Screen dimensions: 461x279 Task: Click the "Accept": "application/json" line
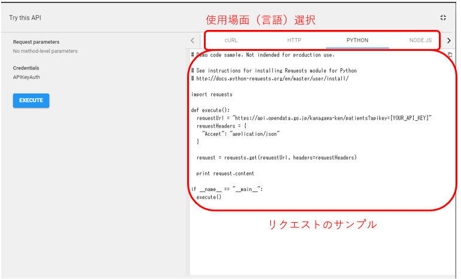click(x=241, y=134)
